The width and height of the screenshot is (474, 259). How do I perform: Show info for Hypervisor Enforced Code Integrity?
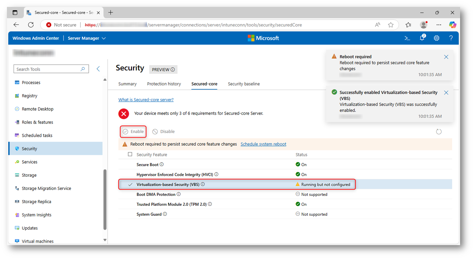(217, 174)
